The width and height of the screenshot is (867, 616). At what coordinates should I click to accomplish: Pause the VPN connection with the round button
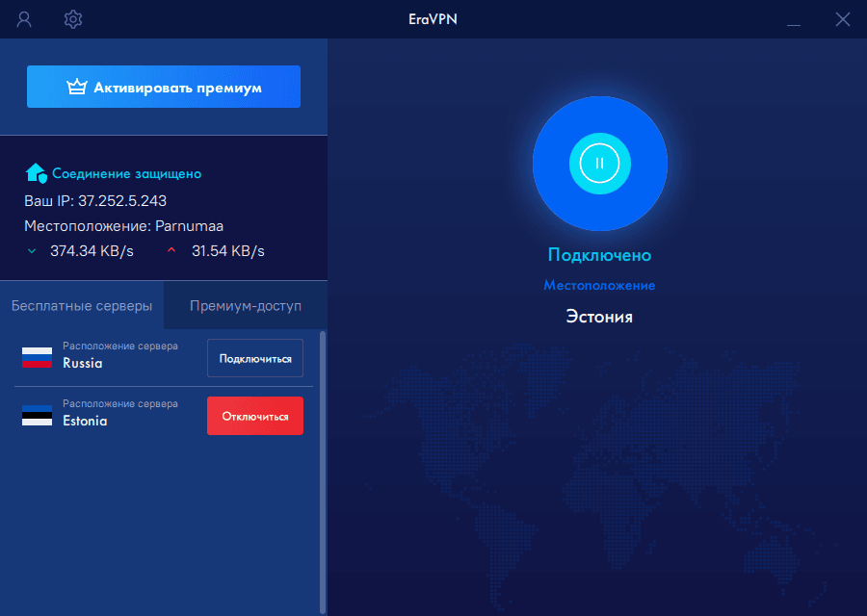(600, 164)
